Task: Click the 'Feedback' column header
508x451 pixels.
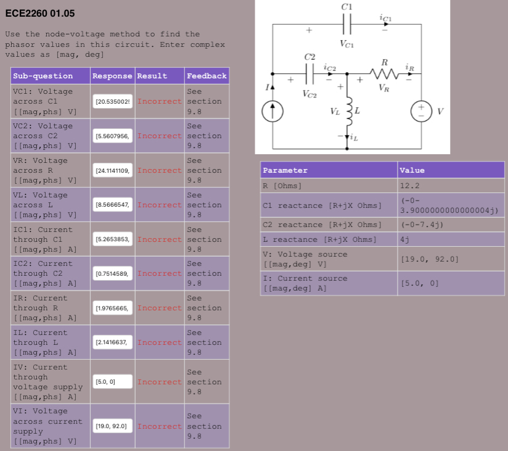Action: 207,76
